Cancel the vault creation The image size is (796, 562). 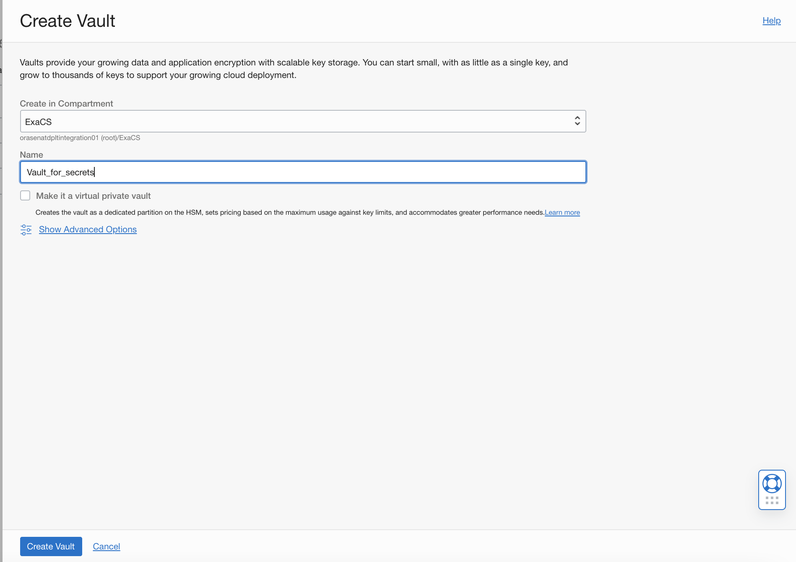[x=107, y=546]
